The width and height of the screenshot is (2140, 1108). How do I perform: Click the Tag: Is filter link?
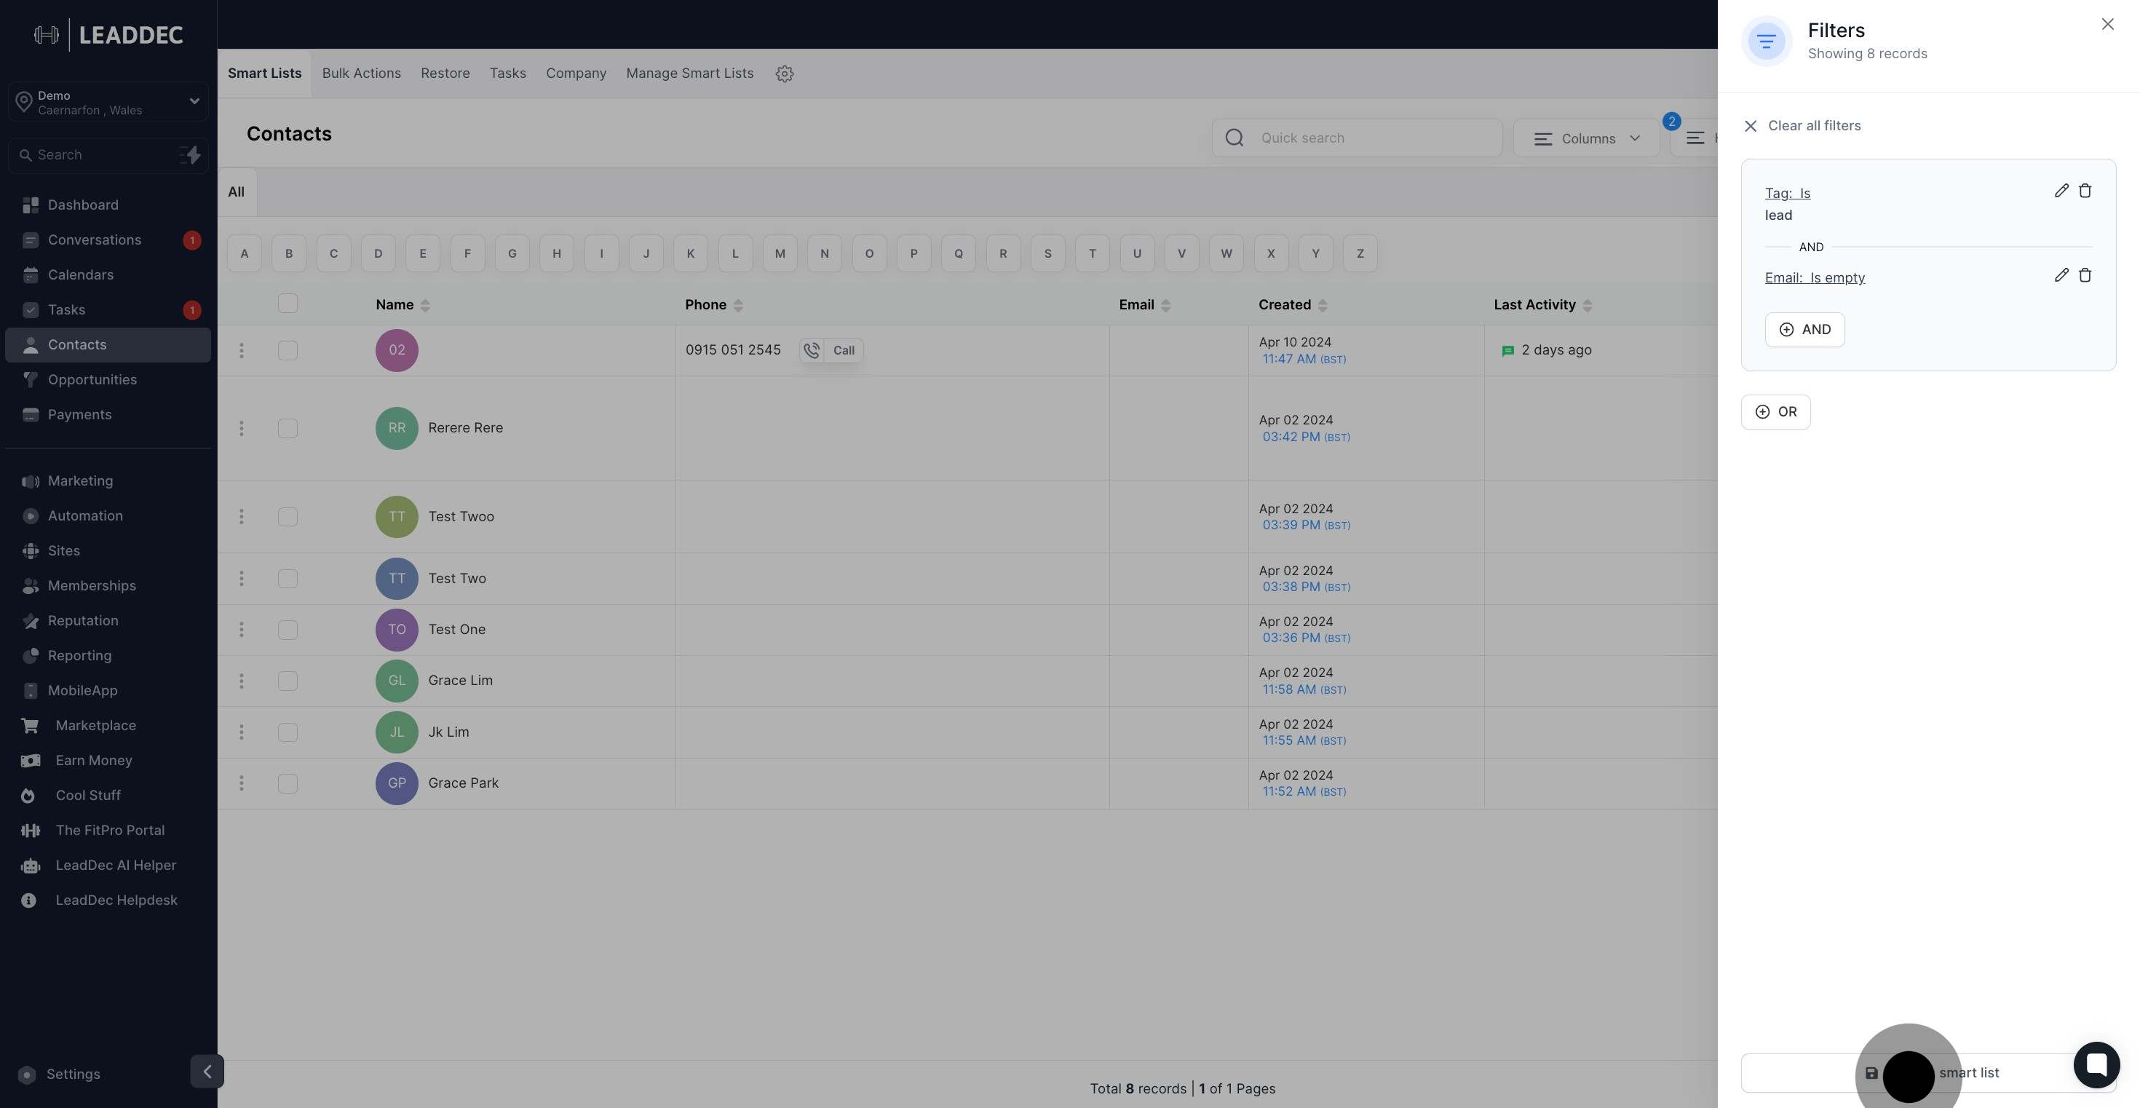1787,194
